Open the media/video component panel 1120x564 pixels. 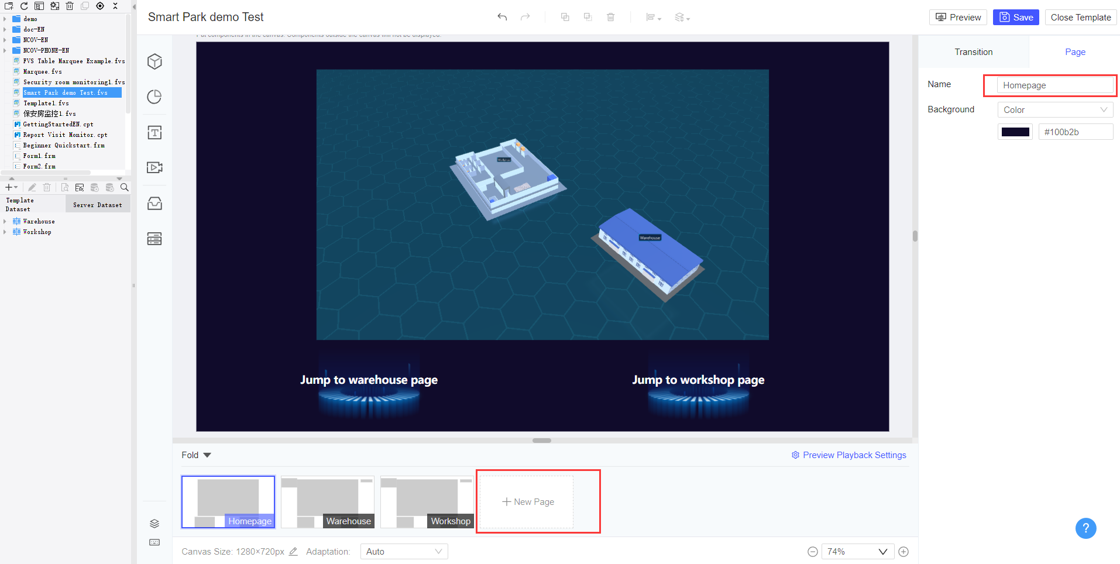click(154, 167)
